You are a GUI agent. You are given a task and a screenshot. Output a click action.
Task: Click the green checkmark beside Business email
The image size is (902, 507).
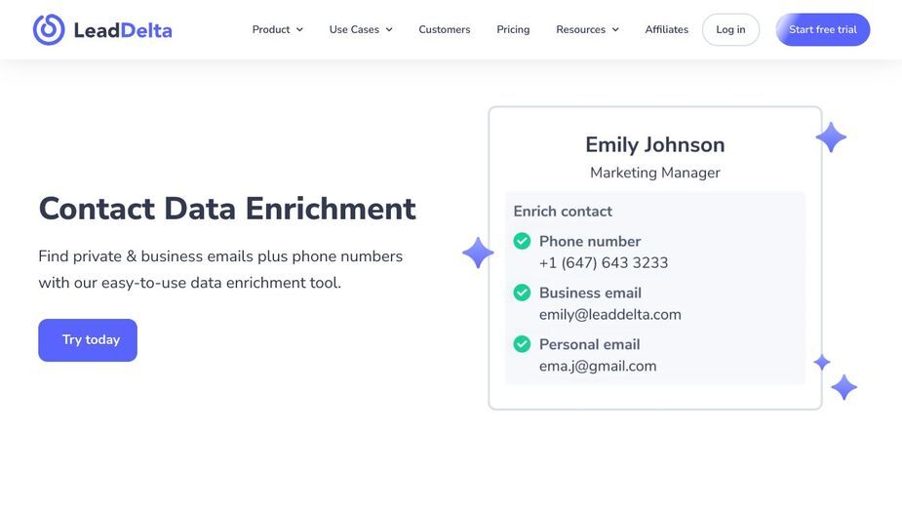coord(522,292)
